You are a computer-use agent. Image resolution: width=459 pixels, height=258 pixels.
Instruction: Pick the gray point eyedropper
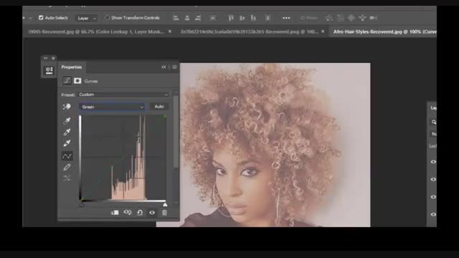(x=67, y=132)
